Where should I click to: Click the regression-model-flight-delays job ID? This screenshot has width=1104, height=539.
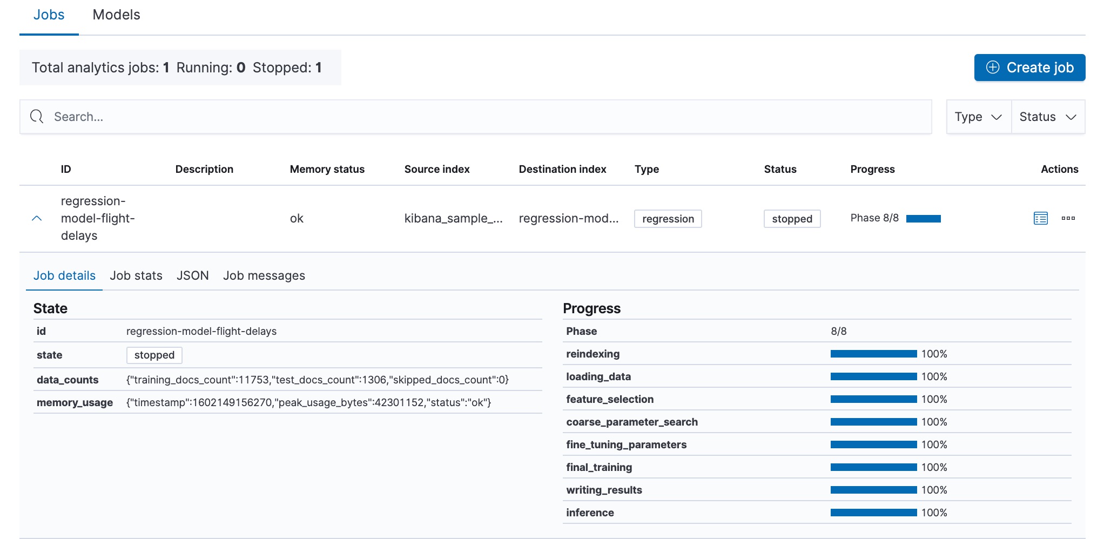click(97, 218)
